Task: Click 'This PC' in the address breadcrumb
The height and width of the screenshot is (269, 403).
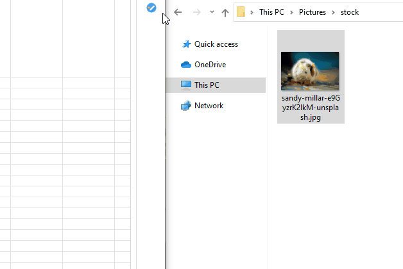Action: coord(271,12)
